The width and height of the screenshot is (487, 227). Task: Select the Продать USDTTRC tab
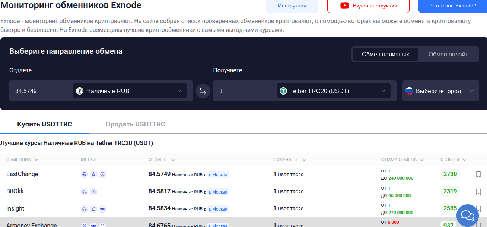point(136,124)
